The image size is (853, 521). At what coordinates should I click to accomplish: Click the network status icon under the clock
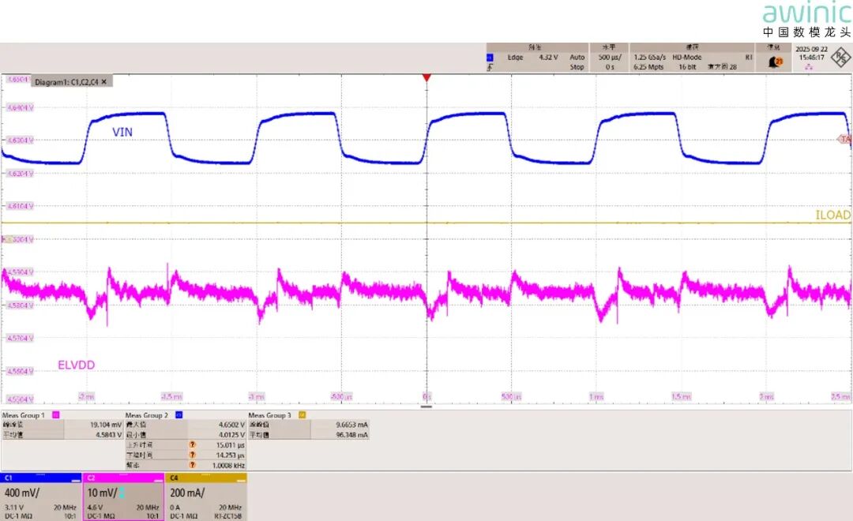click(x=809, y=66)
